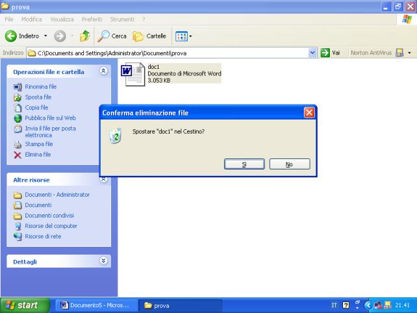Click the globe icon for web publishing
The image size is (417, 313).
tap(18, 118)
